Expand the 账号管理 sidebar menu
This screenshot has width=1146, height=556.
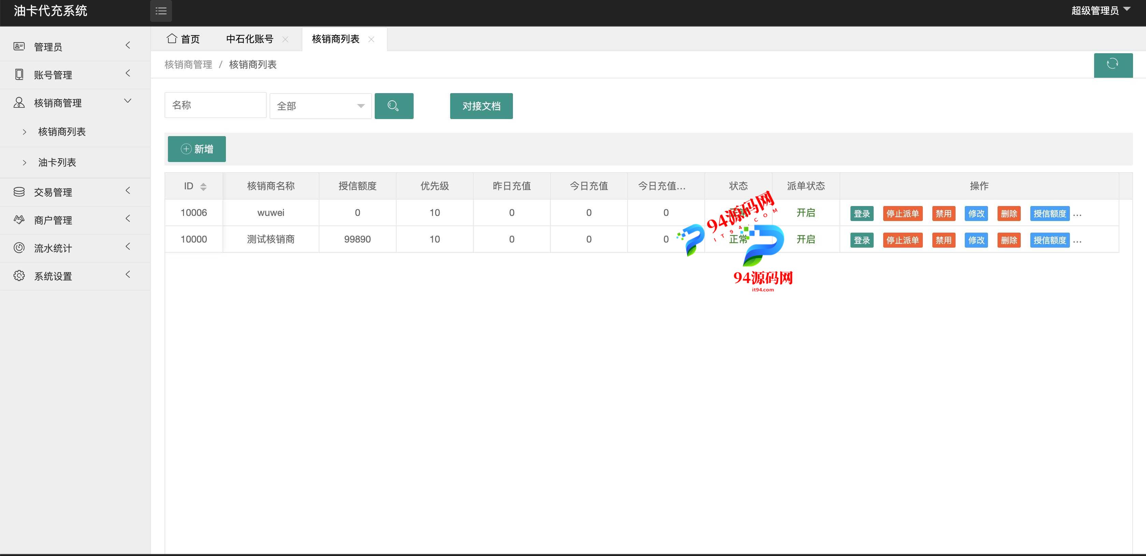tap(128, 73)
